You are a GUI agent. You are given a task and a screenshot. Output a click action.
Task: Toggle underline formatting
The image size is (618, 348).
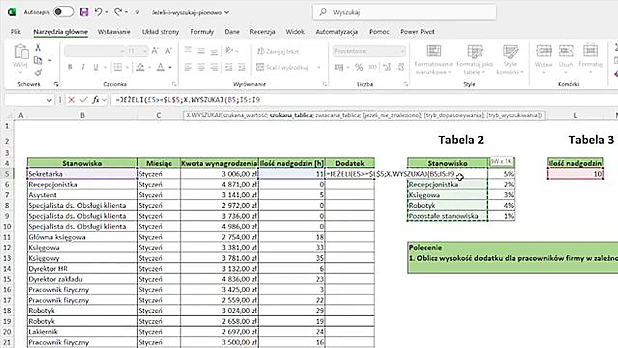[x=95, y=67]
